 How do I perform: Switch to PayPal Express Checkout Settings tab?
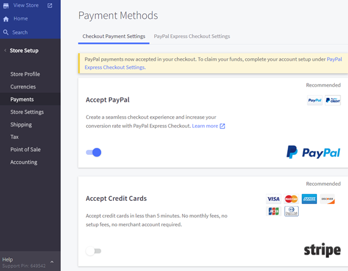click(x=192, y=37)
